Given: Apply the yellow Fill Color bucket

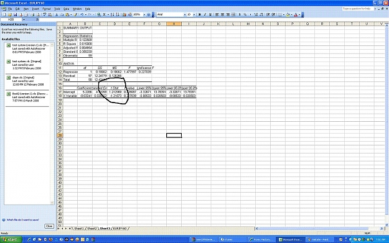Looking at the screenshot, I should click(x=288, y=15).
